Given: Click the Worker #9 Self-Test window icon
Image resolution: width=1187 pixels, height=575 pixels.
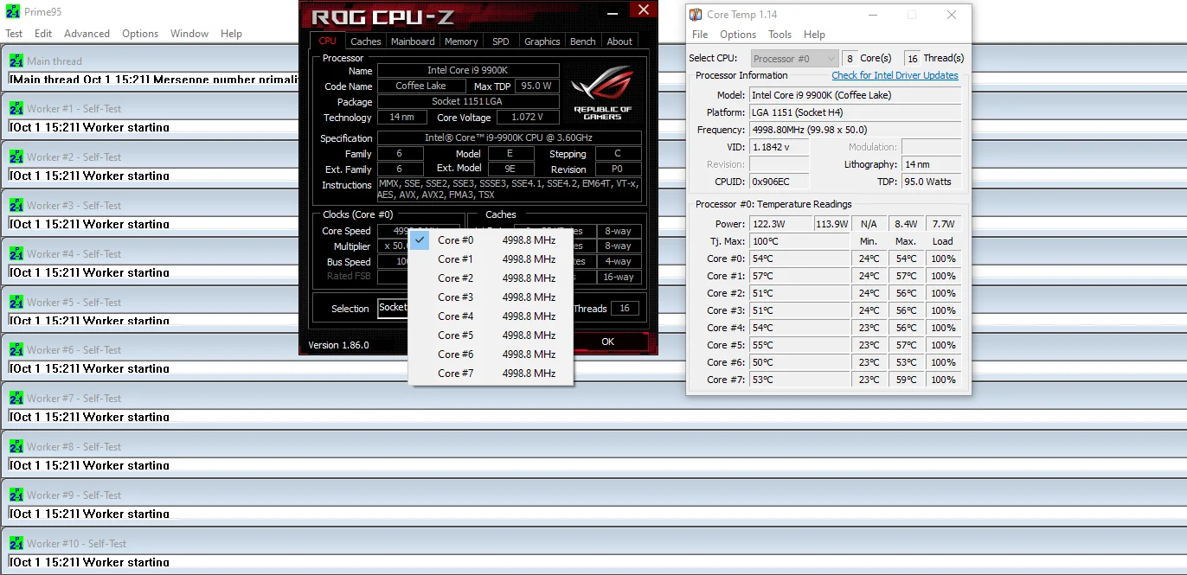Looking at the screenshot, I should (16, 495).
